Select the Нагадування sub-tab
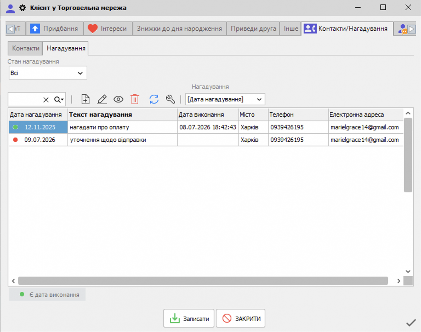The image size is (421, 332). 66,48
